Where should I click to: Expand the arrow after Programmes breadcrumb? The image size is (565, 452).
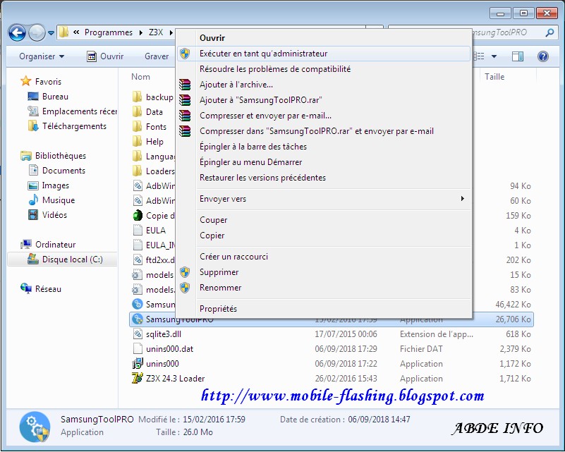point(140,32)
